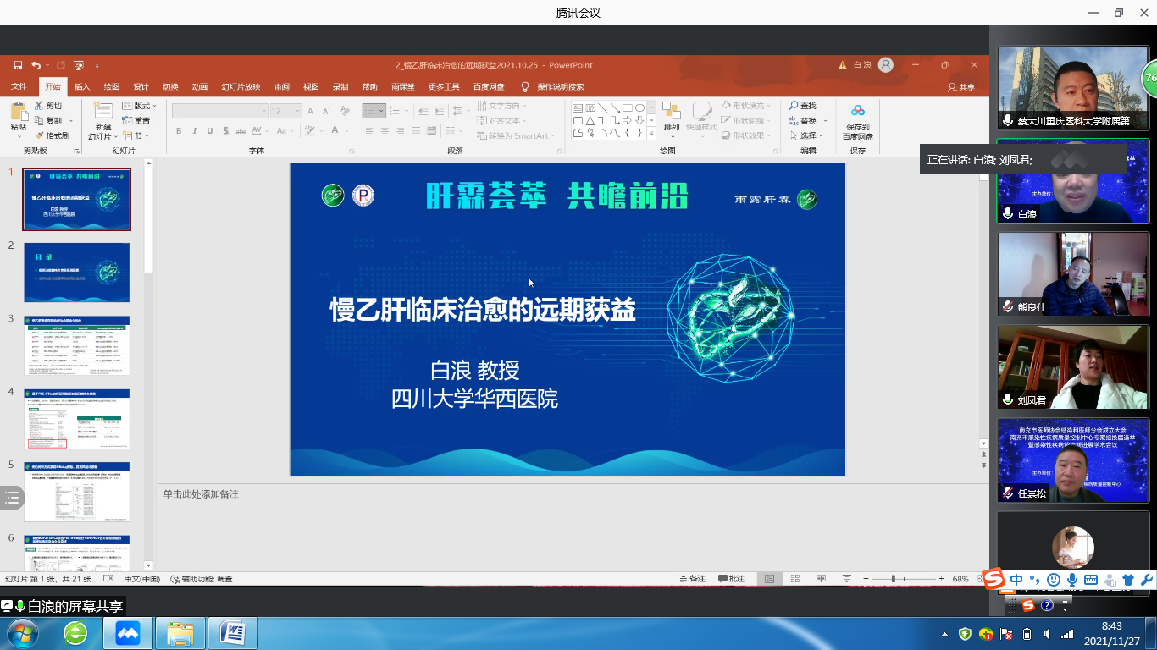The height and width of the screenshot is (650, 1157).
Task: Start slide show view from status bar
Action: pos(847,579)
